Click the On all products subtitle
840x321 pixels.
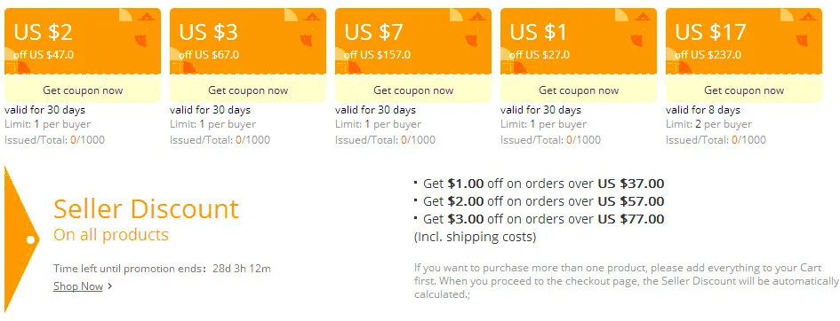coord(111,234)
